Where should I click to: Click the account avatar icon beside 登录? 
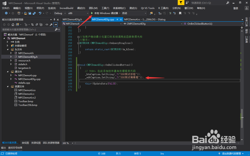(x=247, y=8)
